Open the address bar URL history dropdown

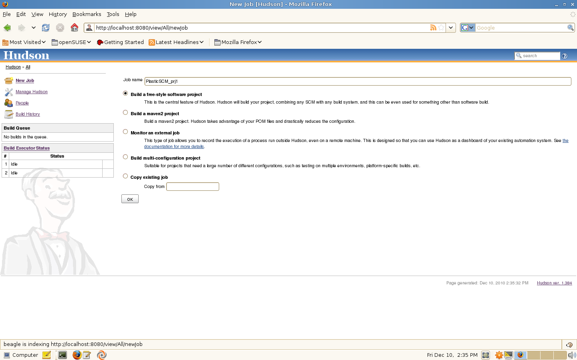click(x=451, y=28)
